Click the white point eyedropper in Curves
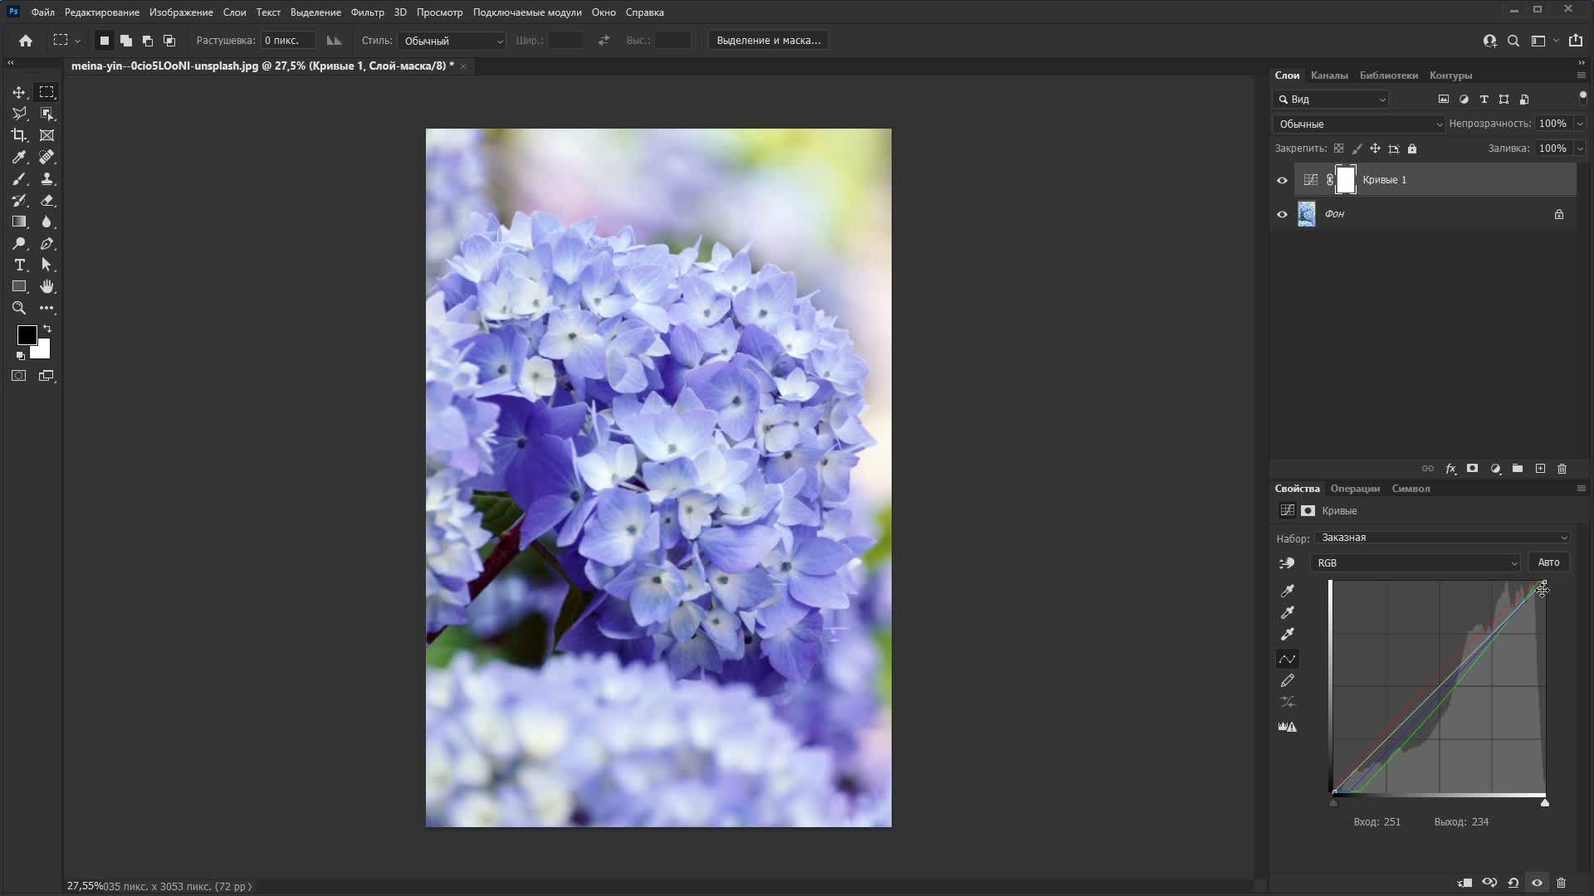Screen dimensions: 1594x896 pyautogui.click(x=1288, y=634)
